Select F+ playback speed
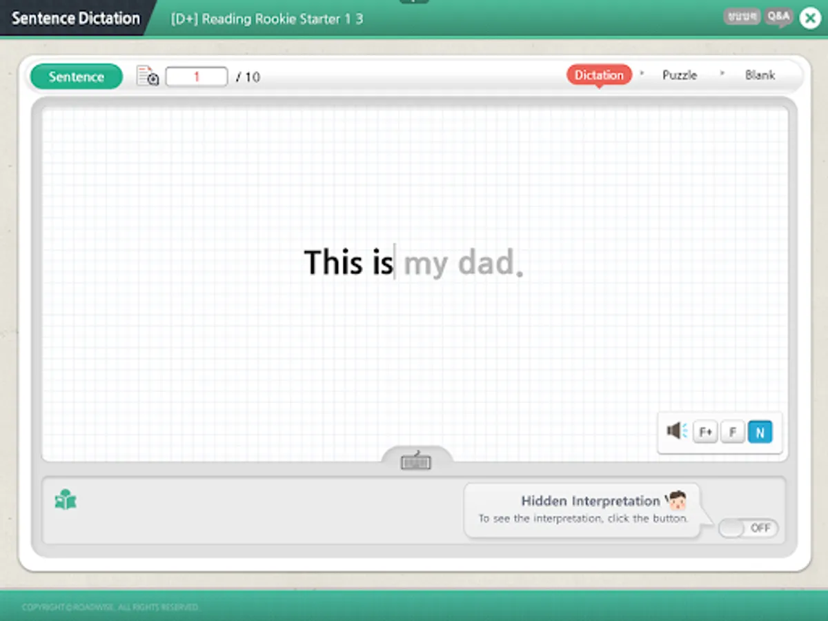 click(705, 433)
